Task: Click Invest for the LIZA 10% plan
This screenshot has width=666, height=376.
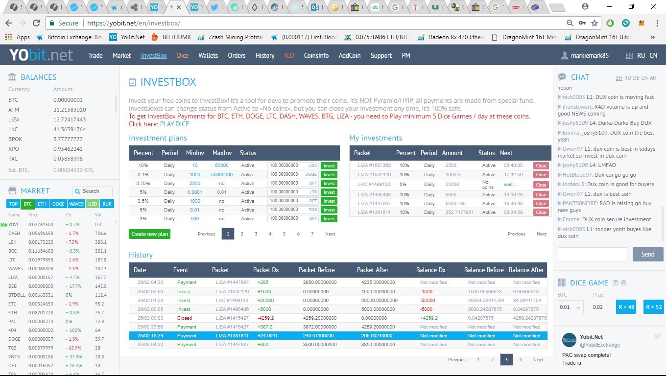Action: click(x=329, y=166)
